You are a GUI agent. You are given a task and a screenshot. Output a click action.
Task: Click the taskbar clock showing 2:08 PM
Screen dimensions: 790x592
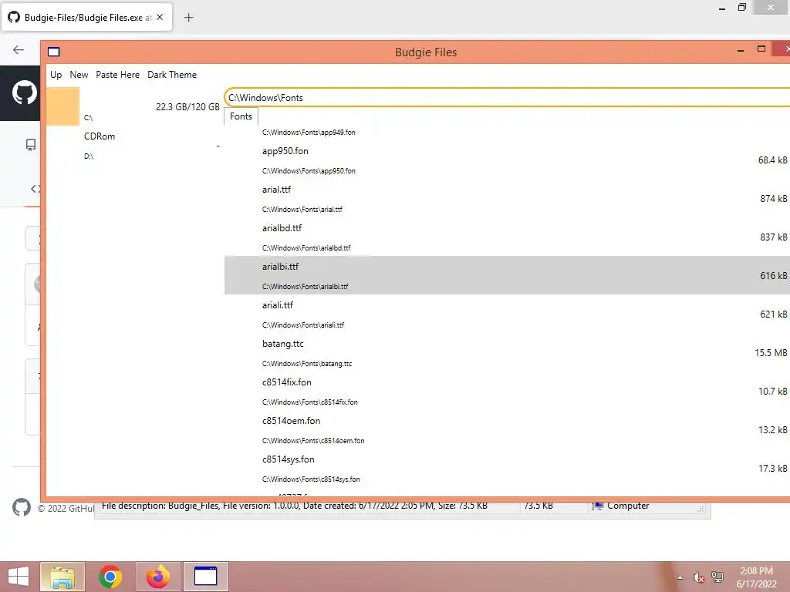pos(756,577)
